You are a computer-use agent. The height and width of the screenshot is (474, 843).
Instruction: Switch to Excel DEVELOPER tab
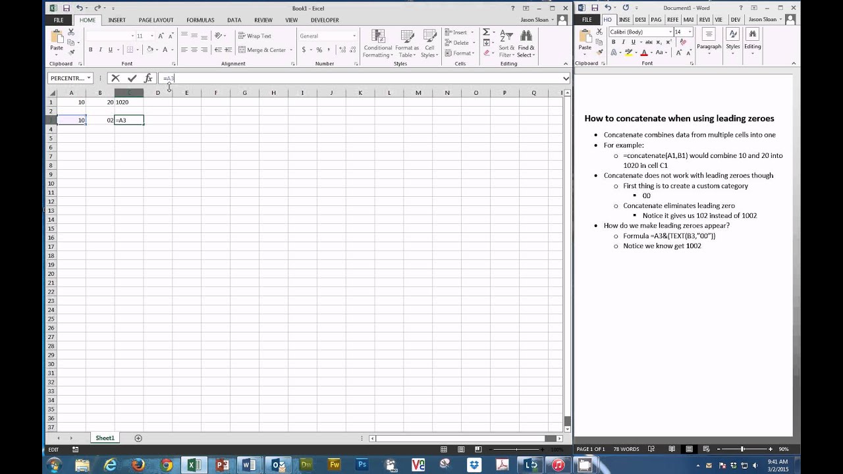(x=325, y=20)
